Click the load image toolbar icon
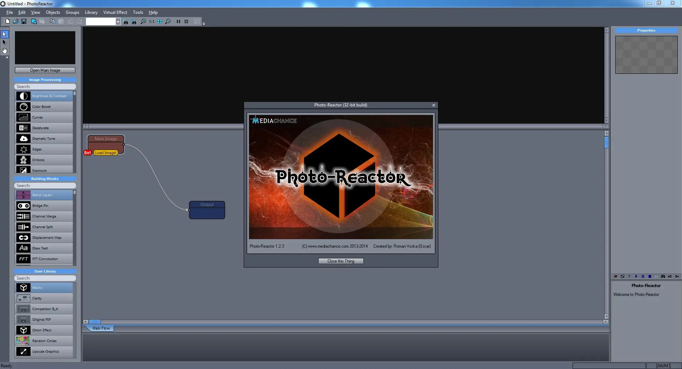682x369 pixels. 34,21
